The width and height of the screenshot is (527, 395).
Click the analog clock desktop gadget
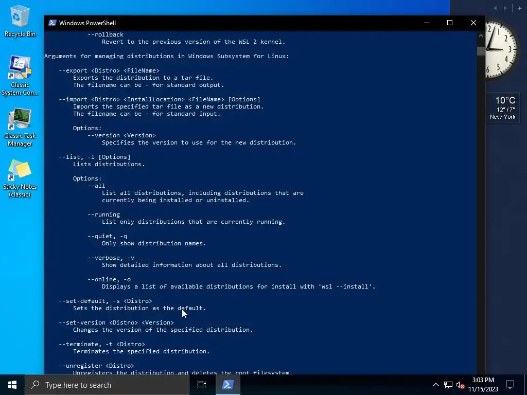(x=501, y=50)
